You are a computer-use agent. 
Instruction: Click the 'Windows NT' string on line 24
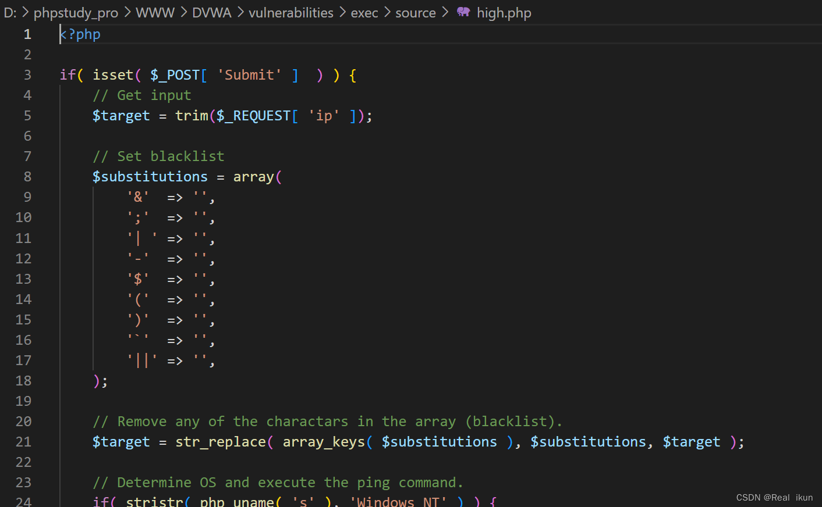(x=399, y=502)
